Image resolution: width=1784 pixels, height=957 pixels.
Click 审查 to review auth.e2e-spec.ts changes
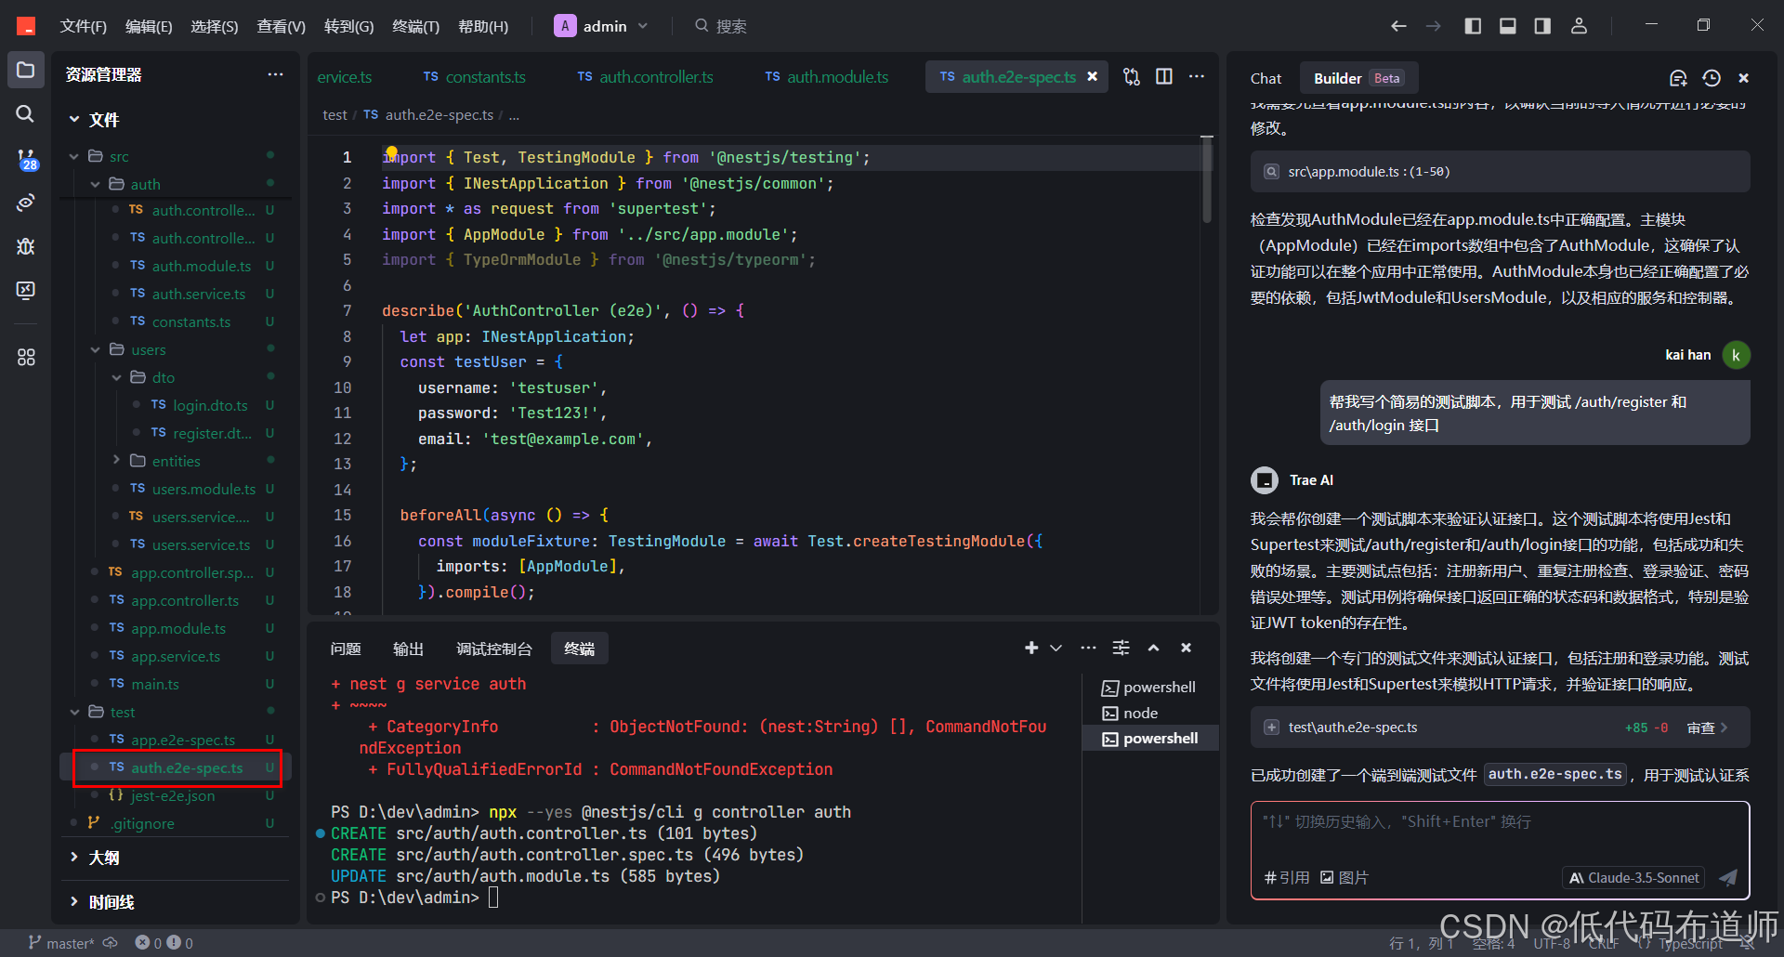point(1707,728)
